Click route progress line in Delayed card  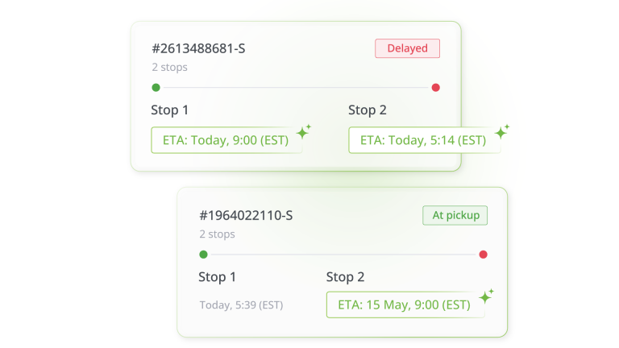(x=296, y=87)
